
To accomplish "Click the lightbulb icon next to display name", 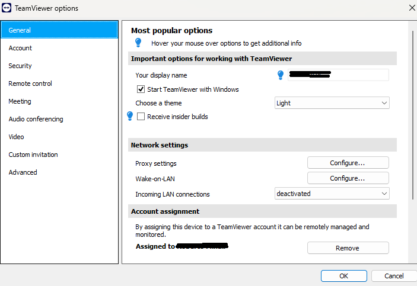I will click(281, 75).
